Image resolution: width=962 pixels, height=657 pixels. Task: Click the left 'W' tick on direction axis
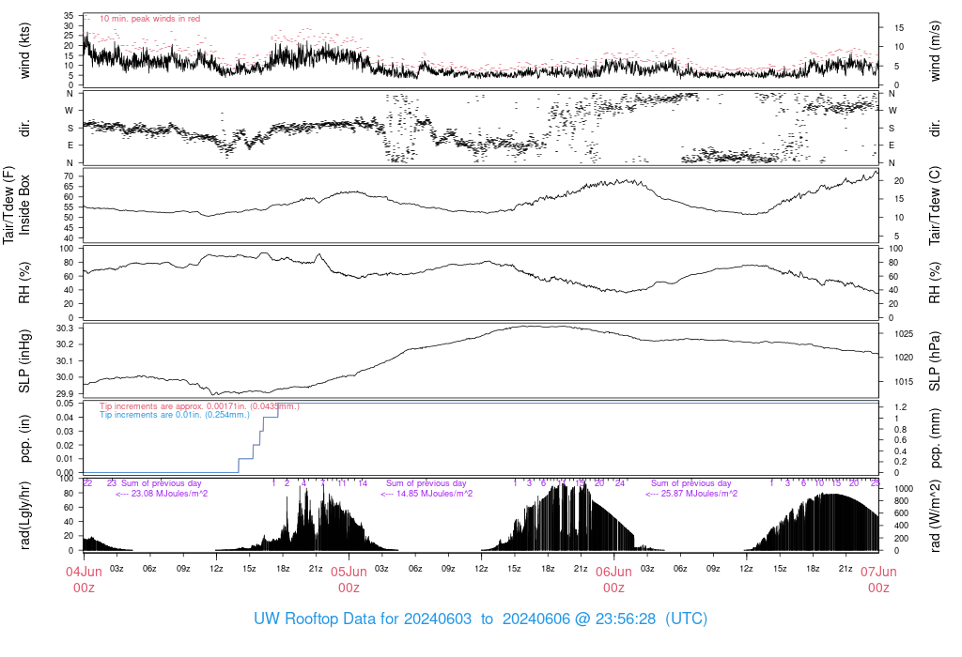click(70, 111)
